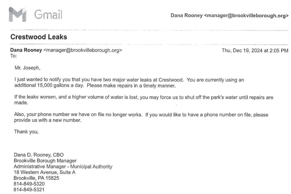Screen dimensions: 291x194
Task: Click the bold sender name Dana Rooney
Action: [26, 51]
